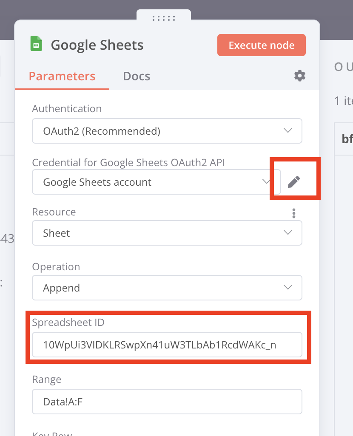Open the Resource parameter options menu

(293, 213)
